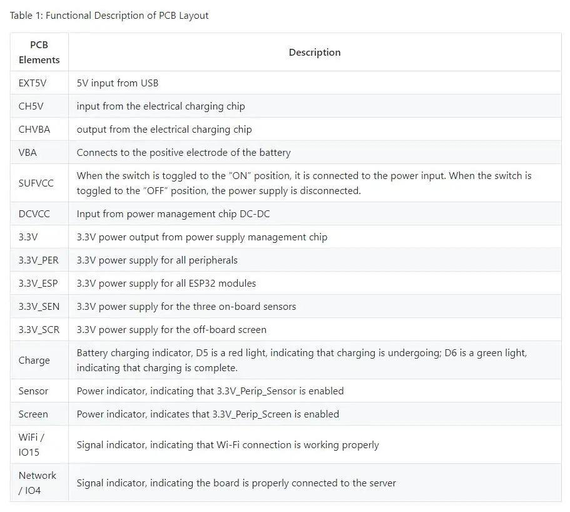The width and height of the screenshot is (570, 512).
Task: Click the '3.3V_Perip_Sensor is enabled' description
Action: 210,391
